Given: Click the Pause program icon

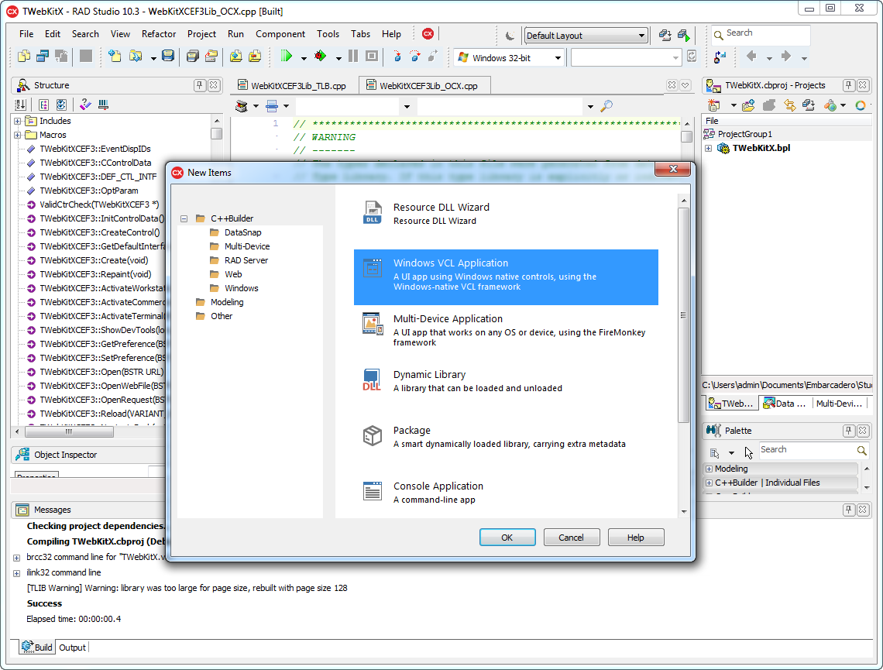Looking at the screenshot, I should point(353,57).
